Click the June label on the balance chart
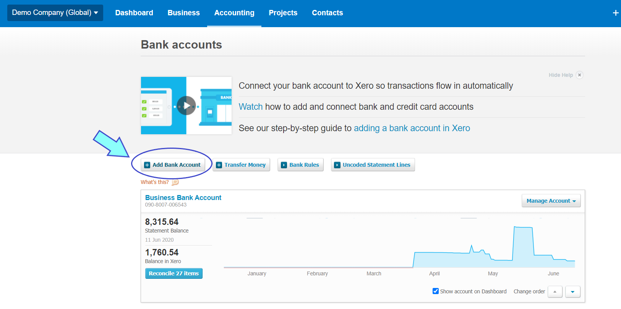Viewport: 621px width, 309px height. pyautogui.click(x=553, y=273)
